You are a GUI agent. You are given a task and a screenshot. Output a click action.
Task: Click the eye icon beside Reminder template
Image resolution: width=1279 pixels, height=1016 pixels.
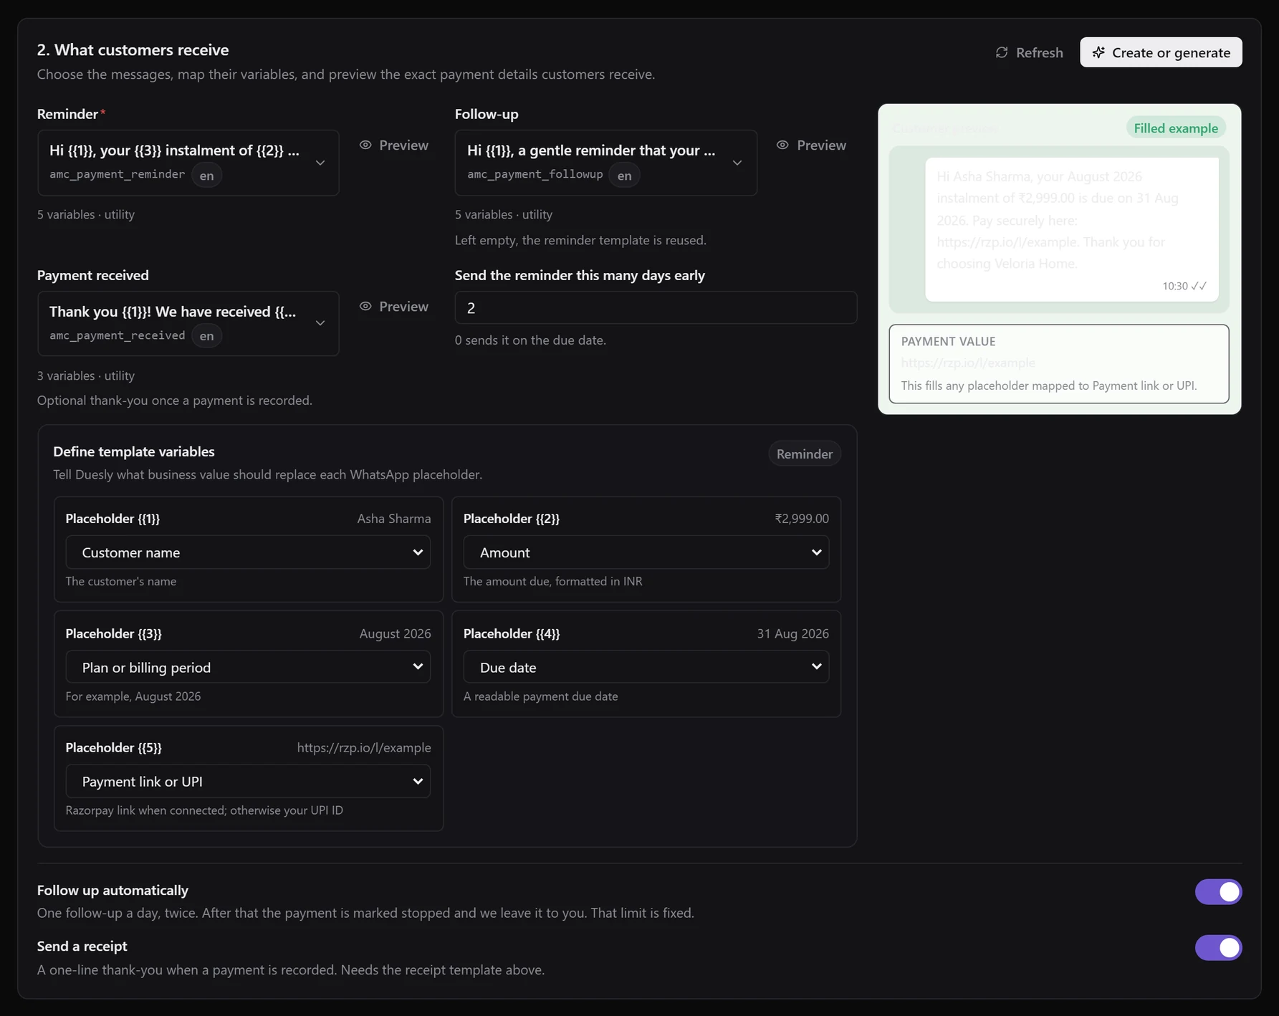pos(365,145)
